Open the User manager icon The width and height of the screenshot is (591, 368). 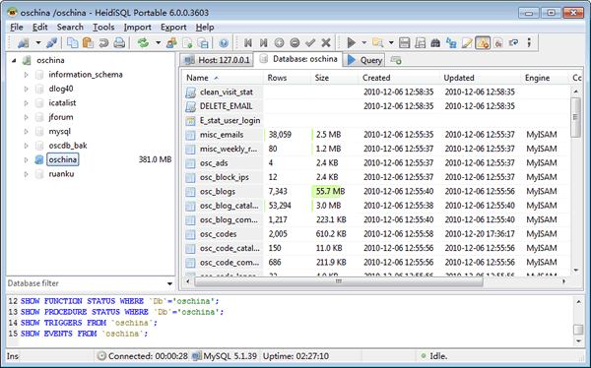tap(171, 43)
